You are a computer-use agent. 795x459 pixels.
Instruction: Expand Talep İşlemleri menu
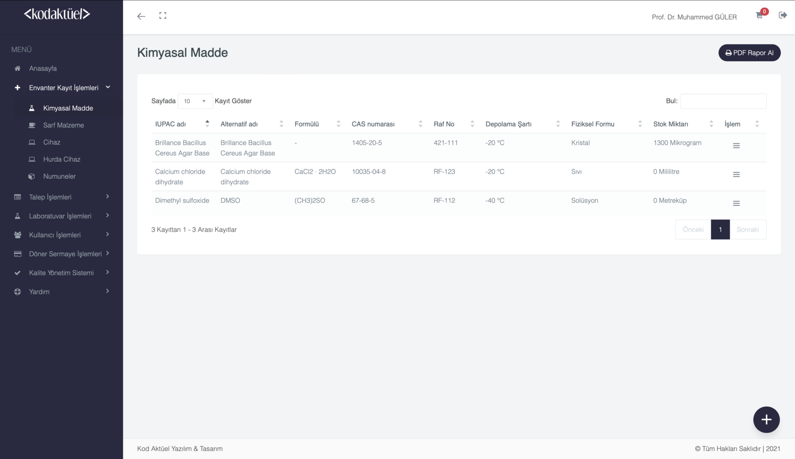point(50,197)
